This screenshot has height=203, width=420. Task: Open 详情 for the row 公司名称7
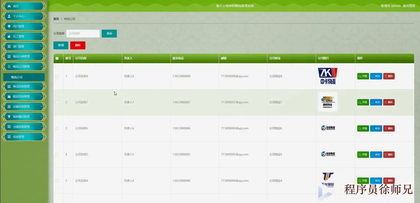point(363,102)
